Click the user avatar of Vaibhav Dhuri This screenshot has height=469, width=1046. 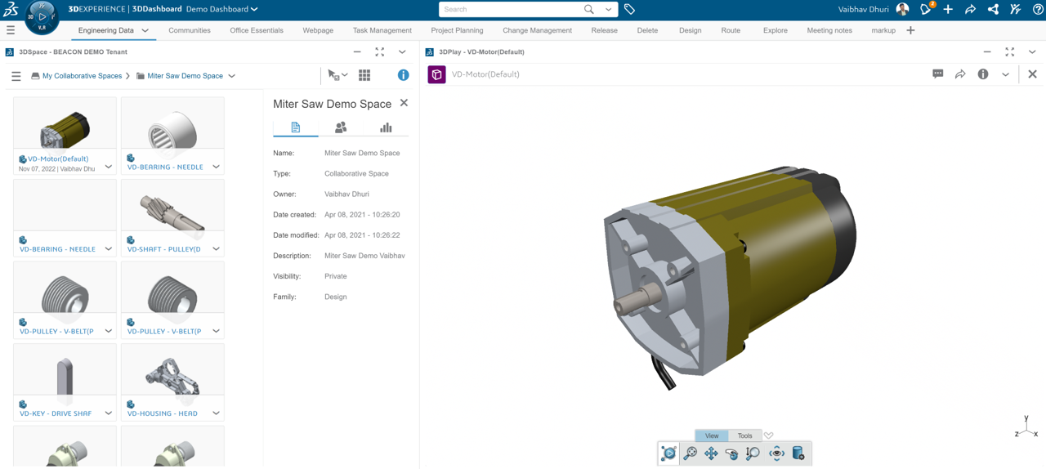coord(902,9)
